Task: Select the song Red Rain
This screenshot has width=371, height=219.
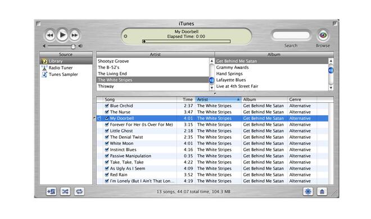Action: (x=212, y=175)
